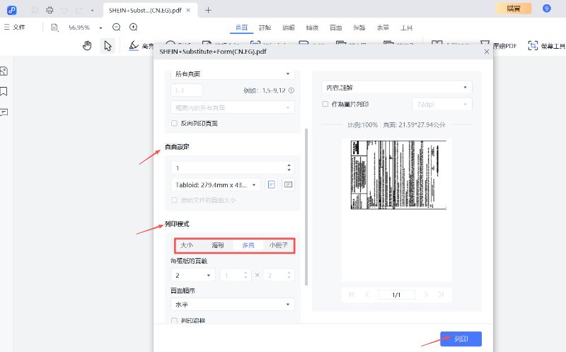This screenshot has height=352, width=566.
Task: Close the SHEIN+Subst...(CN.EG).pdf tab
Action: pyautogui.click(x=188, y=10)
